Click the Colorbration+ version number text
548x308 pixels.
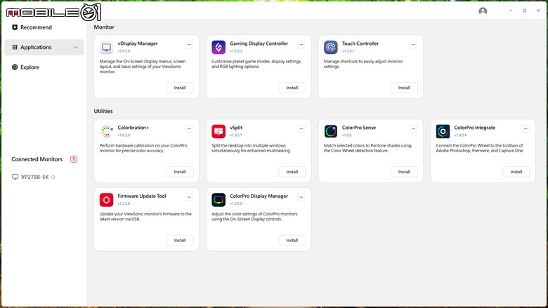point(124,135)
